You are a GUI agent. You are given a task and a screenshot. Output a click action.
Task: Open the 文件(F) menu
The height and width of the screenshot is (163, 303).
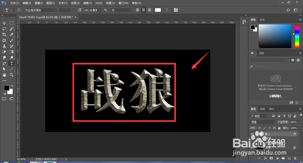coord(15,3)
